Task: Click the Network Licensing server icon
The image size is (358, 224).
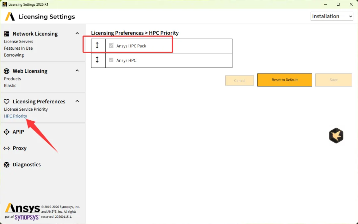Action: 6,34
